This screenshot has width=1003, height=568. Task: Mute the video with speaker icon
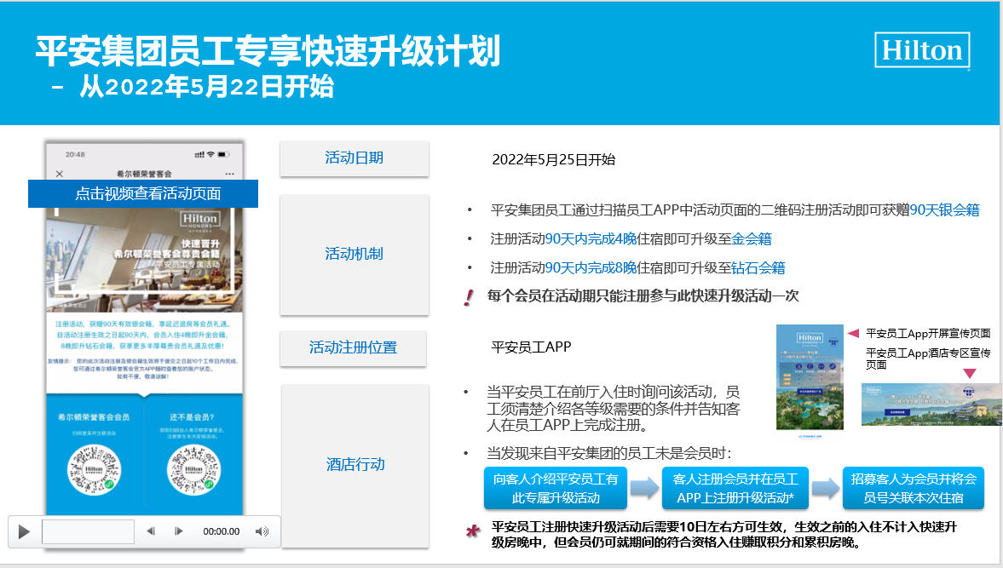point(262,531)
